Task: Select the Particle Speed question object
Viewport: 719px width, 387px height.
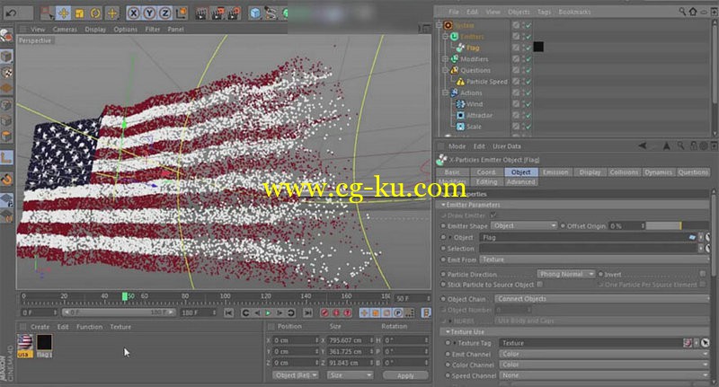Action: (487, 82)
